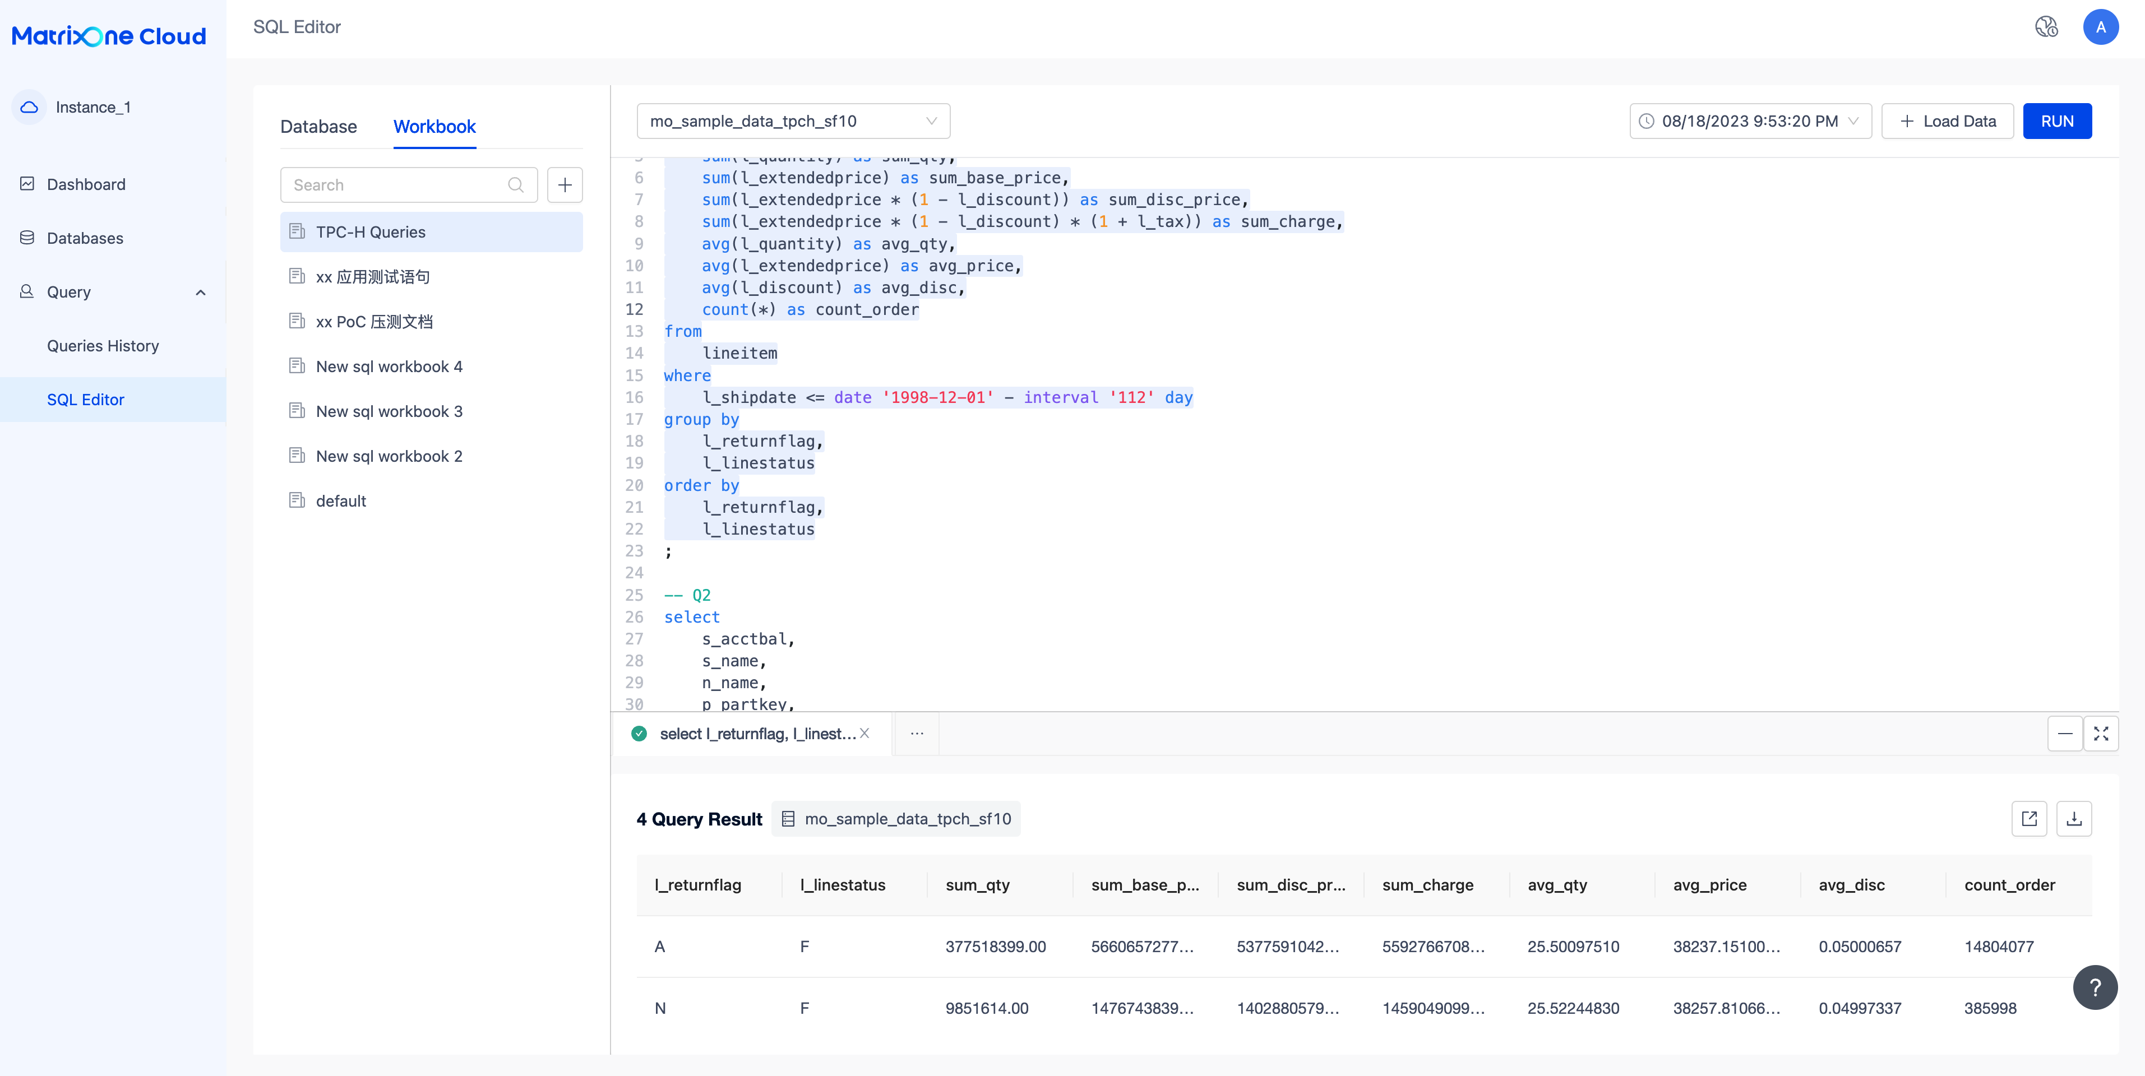
Task: Open New sql workbook 2
Action: point(431,456)
